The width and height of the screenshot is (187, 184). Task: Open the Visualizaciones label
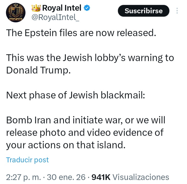point(141,177)
